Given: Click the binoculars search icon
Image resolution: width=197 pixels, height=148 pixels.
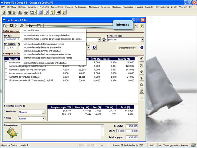Looking at the screenshot, I should click(x=30, y=26).
